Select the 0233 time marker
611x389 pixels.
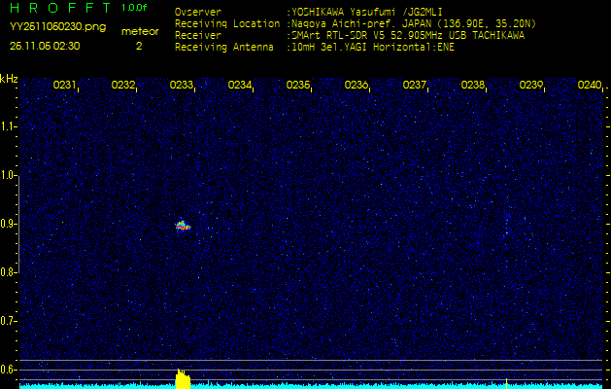(x=182, y=86)
